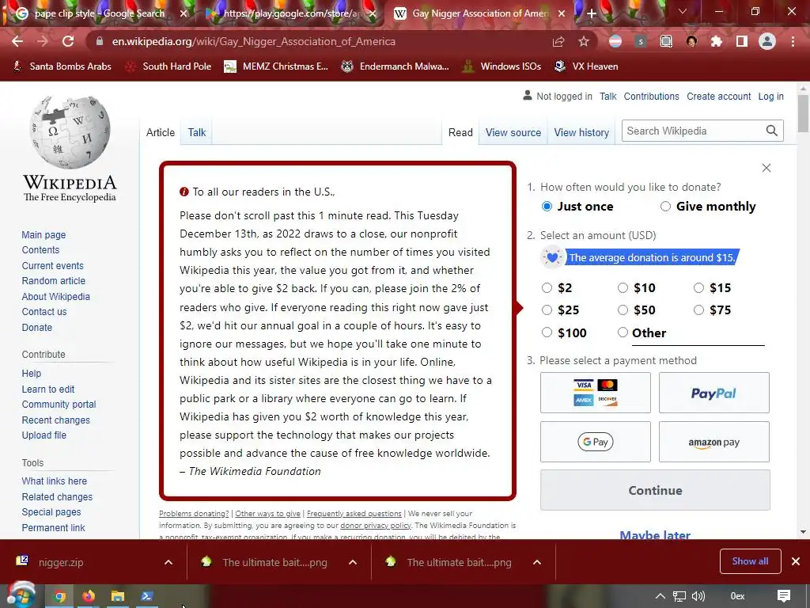Screen dimensions: 810x608
Task: Click the Search Wikipedia input field
Action: click(694, 131)
